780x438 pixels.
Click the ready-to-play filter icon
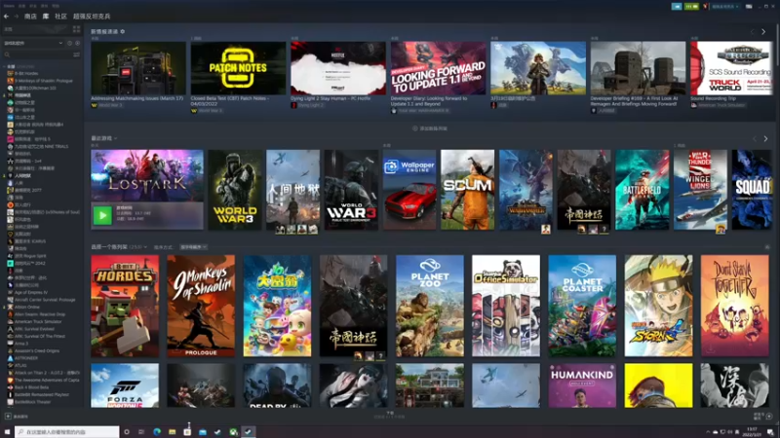(x=77, y=43)
